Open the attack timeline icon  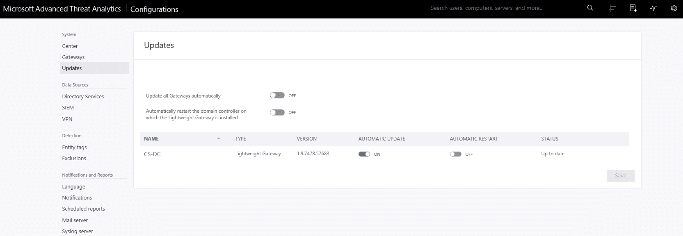(x=612, y=8)
